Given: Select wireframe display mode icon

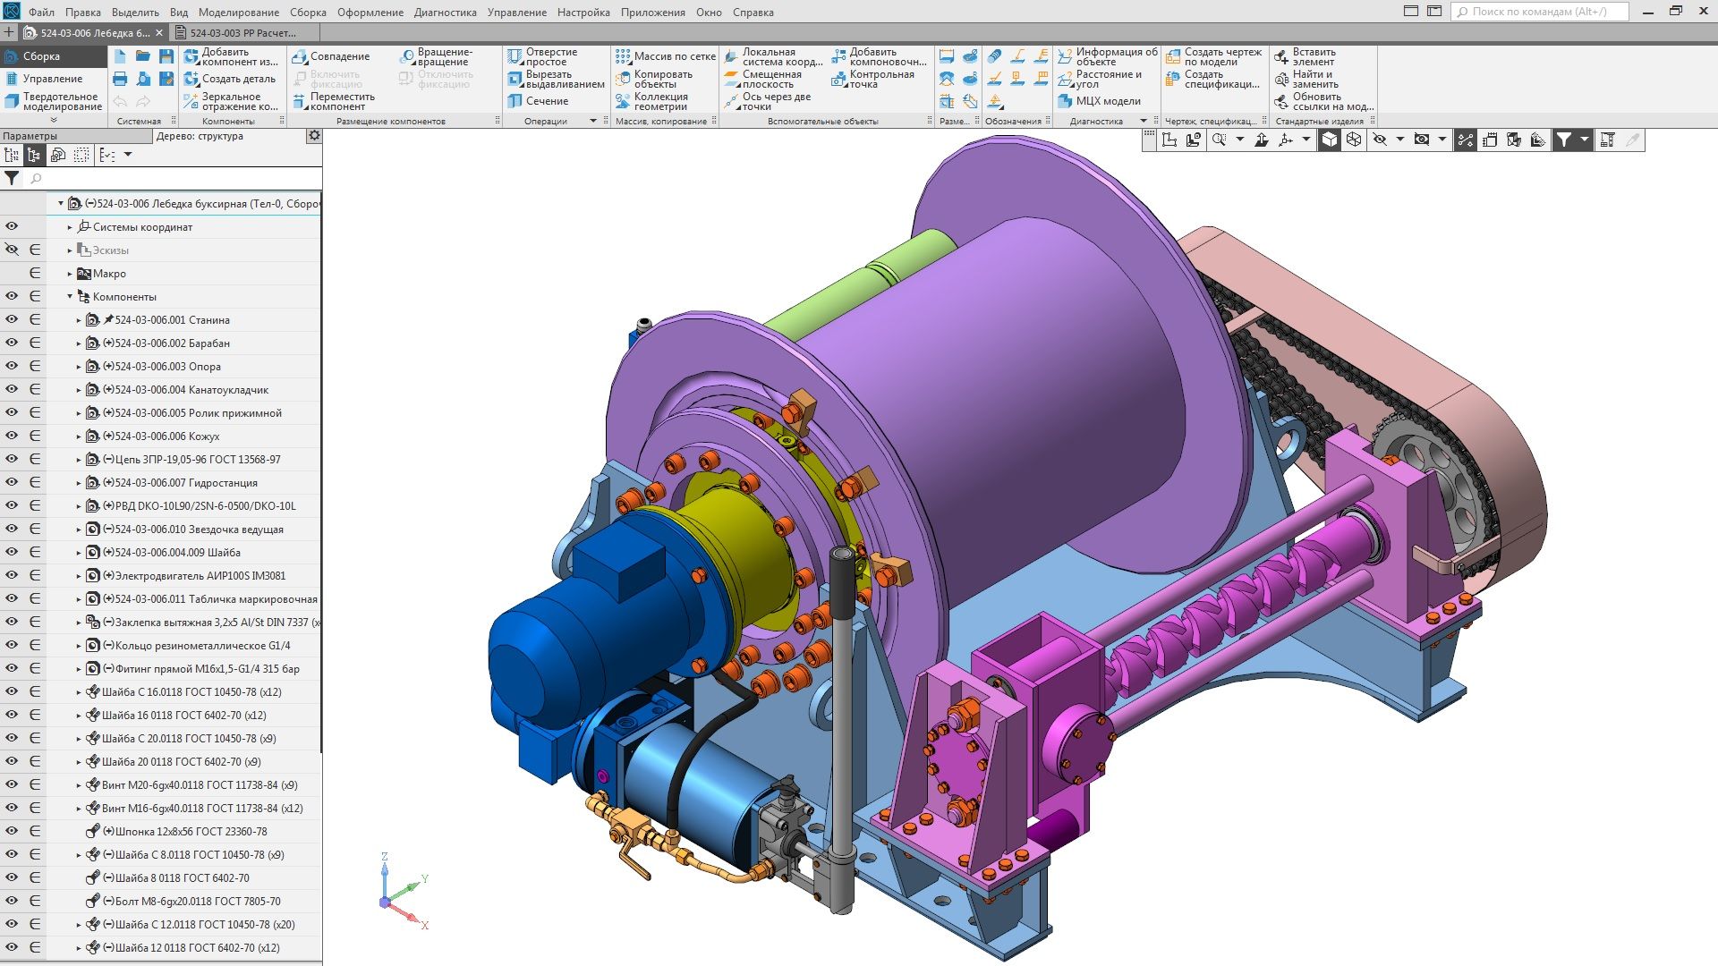Looking at the screenshot, I should (x=1354, y=140).
